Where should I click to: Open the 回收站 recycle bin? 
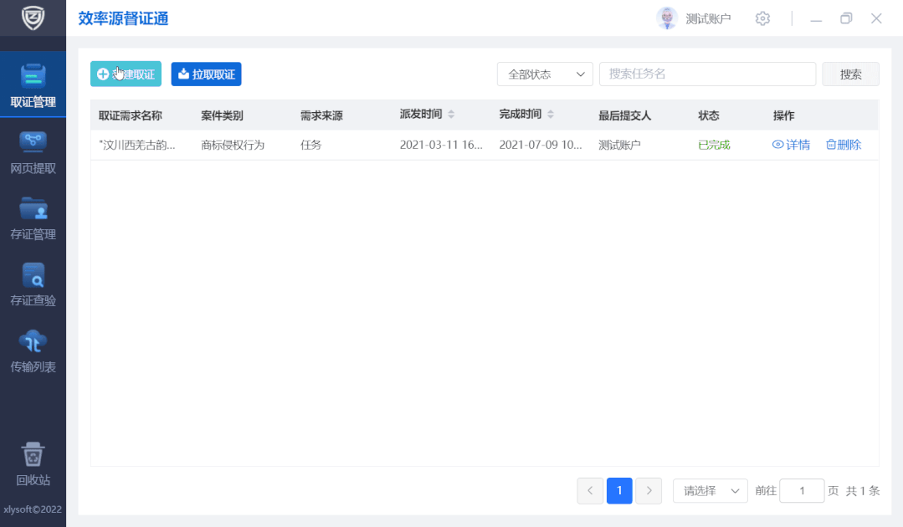click(x=33, y=465)
